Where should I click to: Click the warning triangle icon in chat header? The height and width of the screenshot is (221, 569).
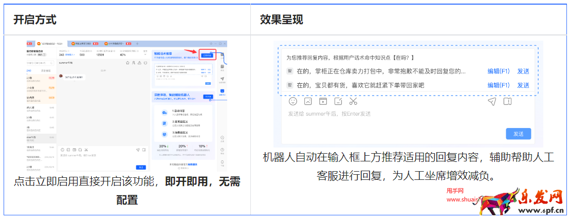tap(139, 63)
